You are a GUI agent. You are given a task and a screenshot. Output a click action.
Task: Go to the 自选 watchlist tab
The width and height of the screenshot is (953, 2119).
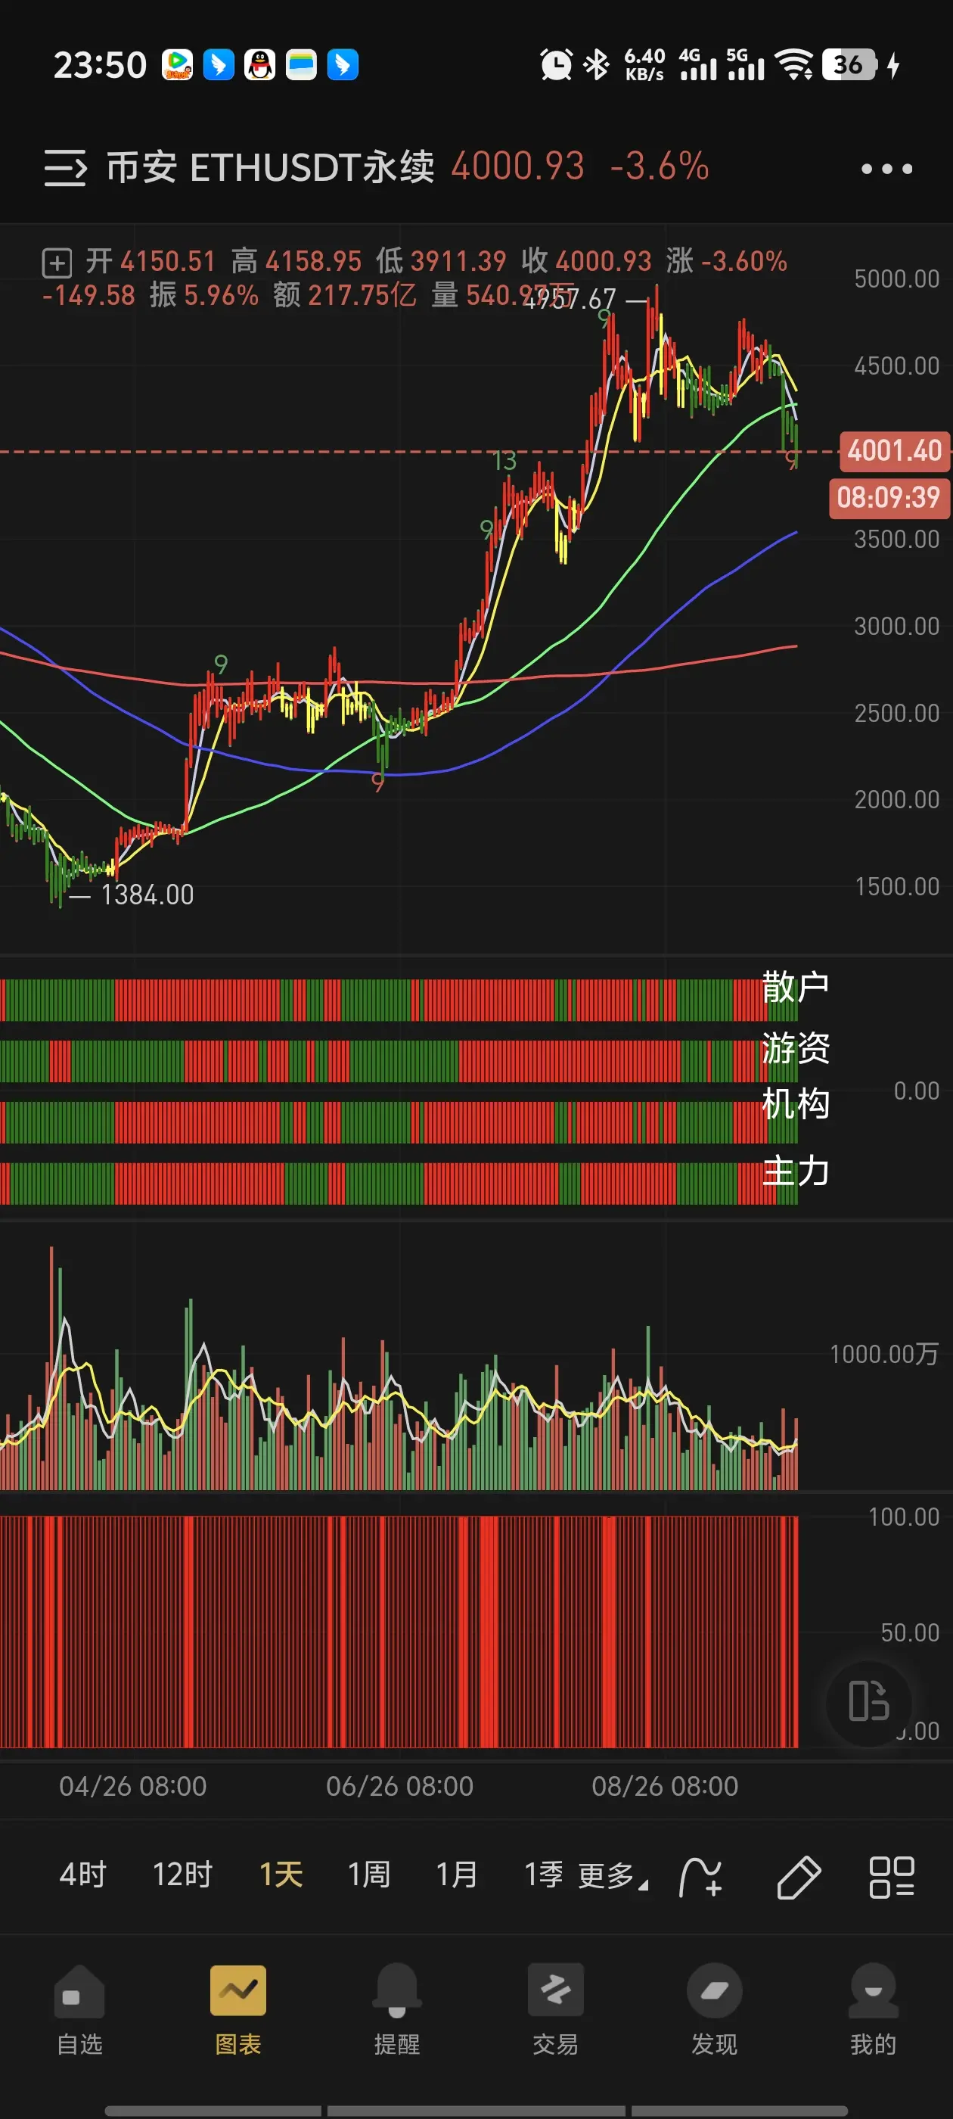[x=79, y=2009]
